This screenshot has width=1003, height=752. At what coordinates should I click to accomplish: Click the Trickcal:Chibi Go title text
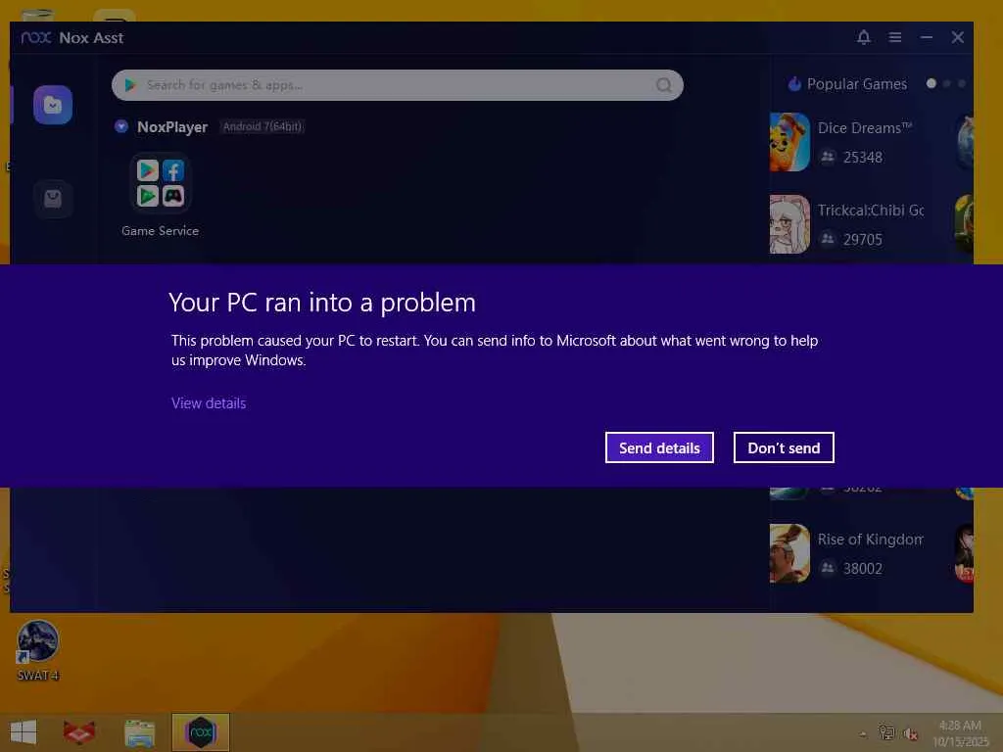[x=871, y=211]
